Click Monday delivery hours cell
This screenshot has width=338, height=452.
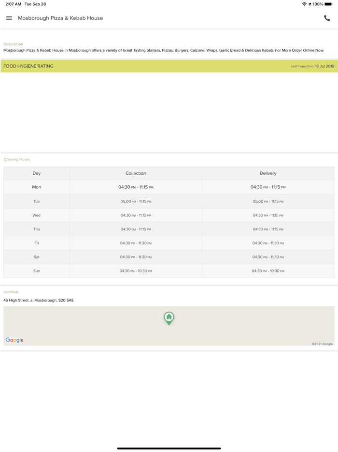[x=268, y=187]
